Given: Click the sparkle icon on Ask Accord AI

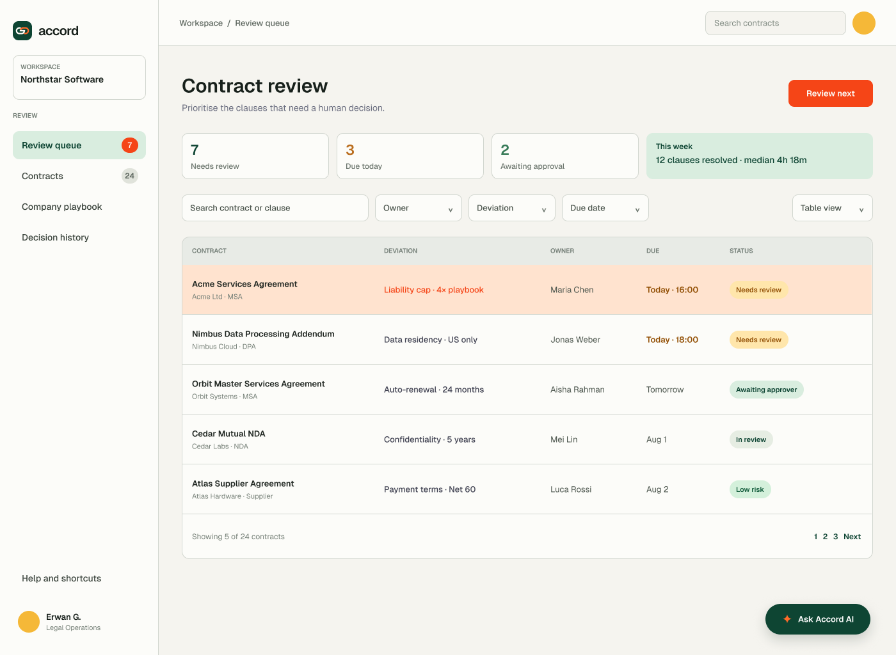Looking at the screenshot, I should [787, 619].
